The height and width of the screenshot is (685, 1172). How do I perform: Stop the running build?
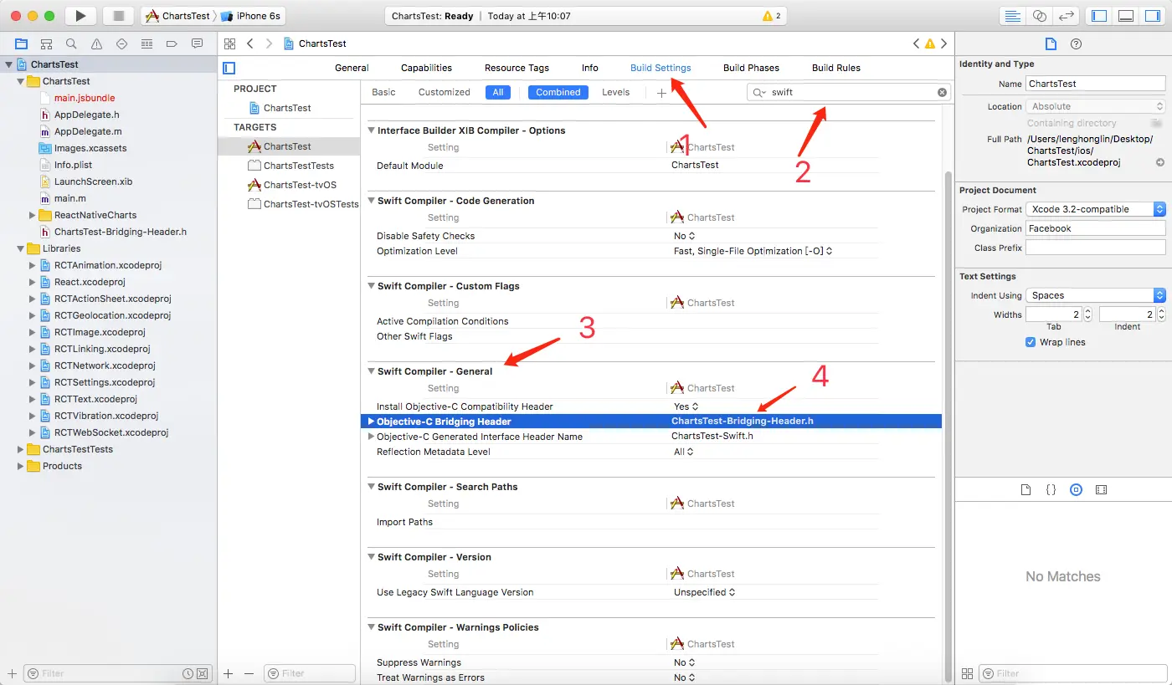point(118,16)
